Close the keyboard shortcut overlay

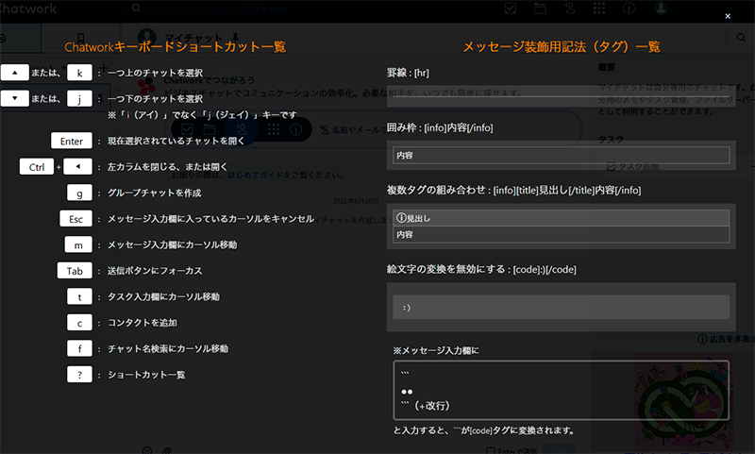[x=726, y=16]
